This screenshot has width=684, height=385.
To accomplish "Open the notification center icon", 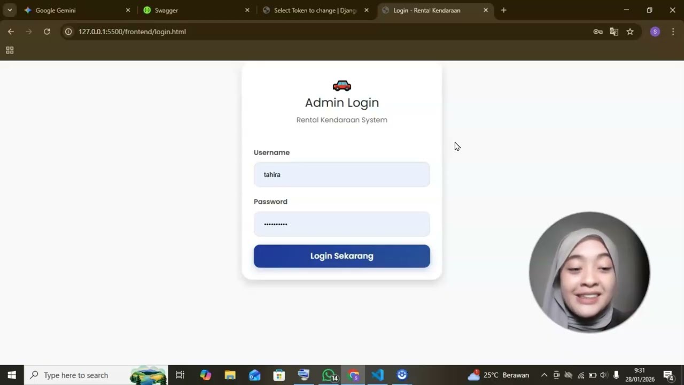I will (668, 375).
